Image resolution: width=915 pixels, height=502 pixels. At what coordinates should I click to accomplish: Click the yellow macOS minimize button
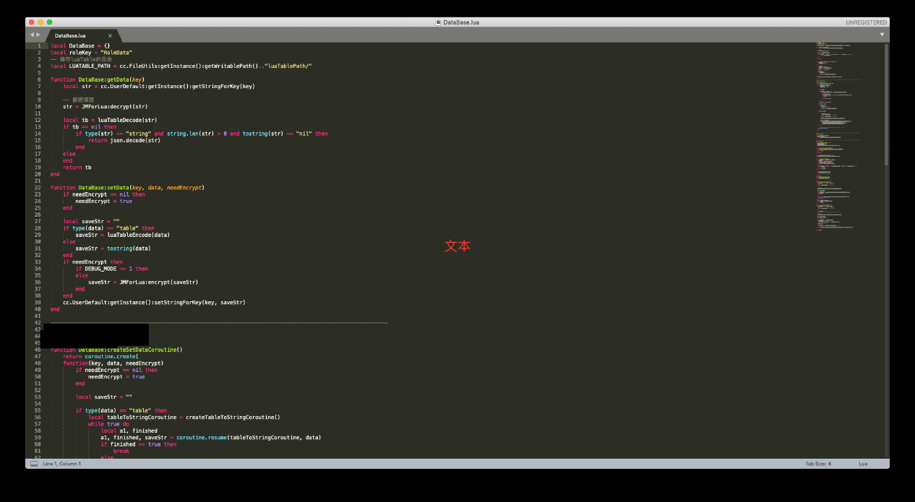point(40,22)
